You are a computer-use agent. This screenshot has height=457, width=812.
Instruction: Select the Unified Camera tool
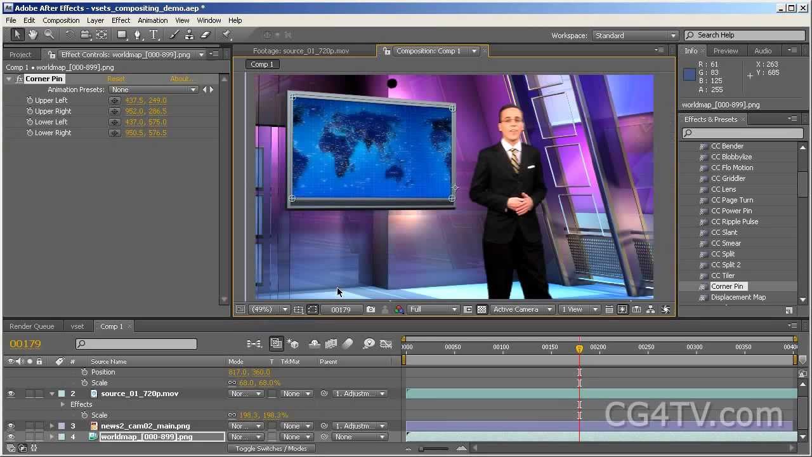[x=86, y=35]
